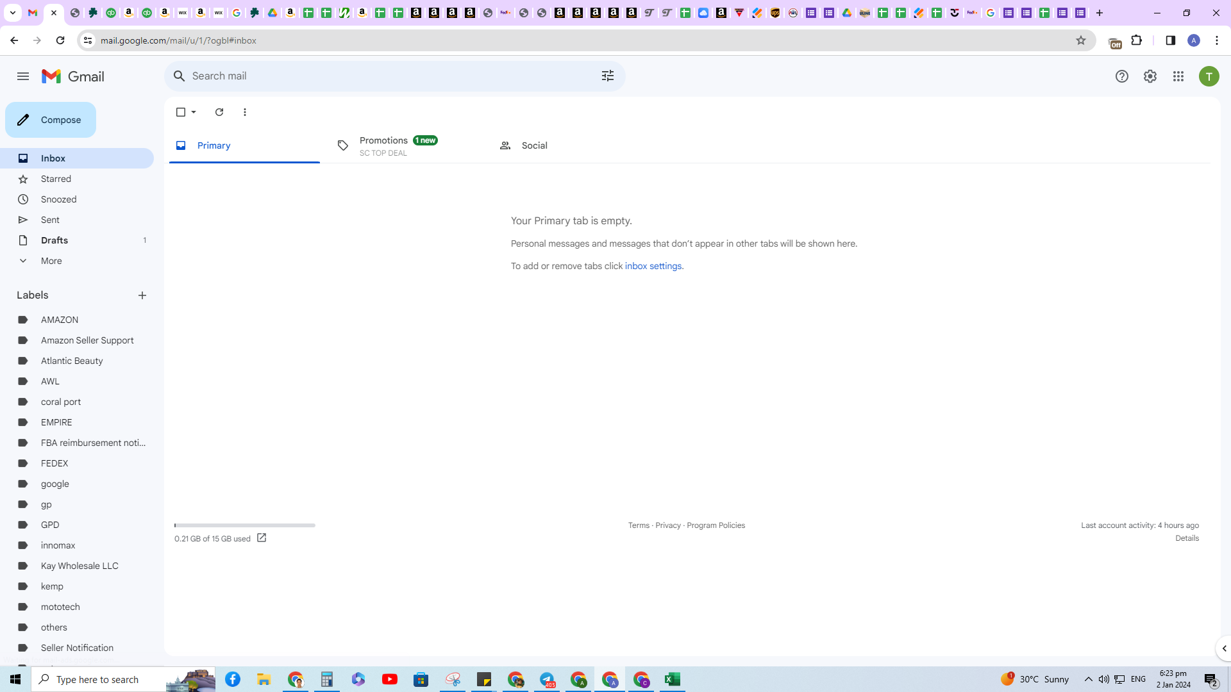The image size is (1231, 692).
Task: Click the storage usage progress bar
Action: [x=245, y=525]
